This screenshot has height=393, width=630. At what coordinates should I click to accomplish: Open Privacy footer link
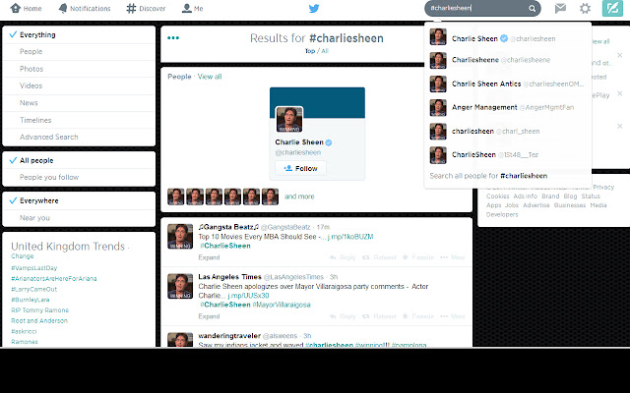tap(603, 188)
